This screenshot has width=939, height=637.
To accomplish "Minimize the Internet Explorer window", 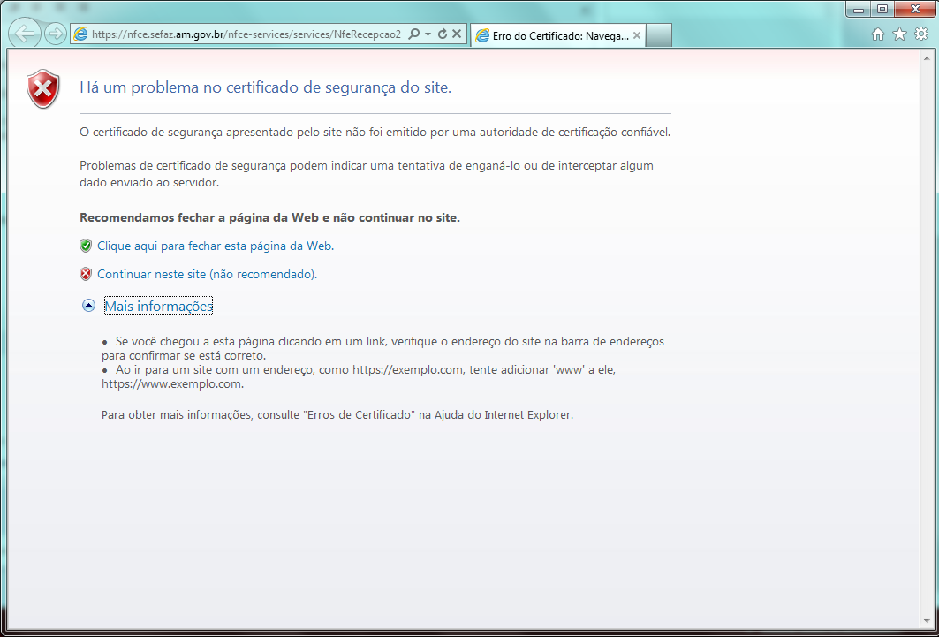I will (859, 9).
